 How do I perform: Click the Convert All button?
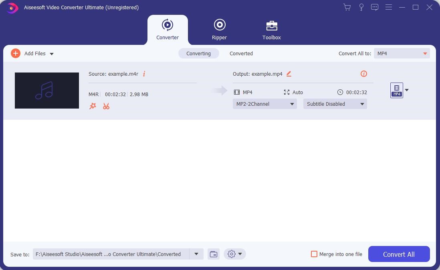click(399, 254)
